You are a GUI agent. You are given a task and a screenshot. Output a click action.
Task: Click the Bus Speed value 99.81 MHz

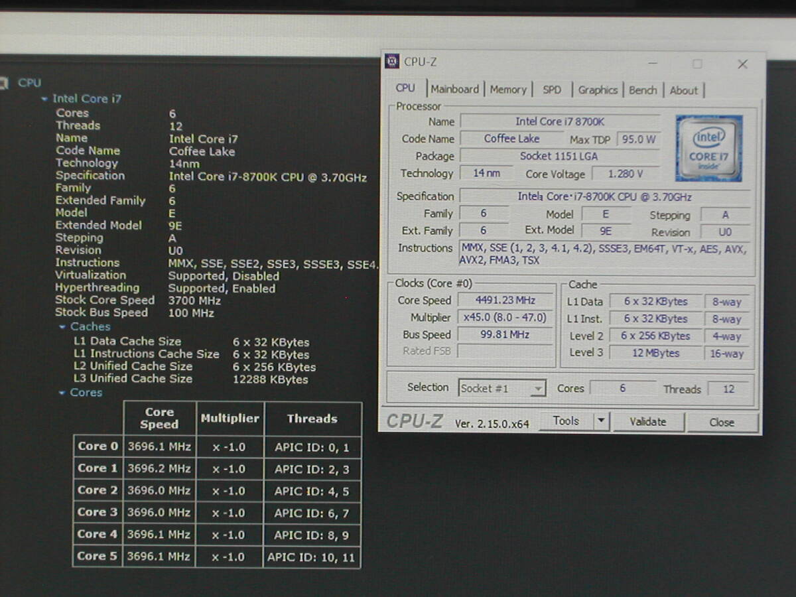click(505, 334)
